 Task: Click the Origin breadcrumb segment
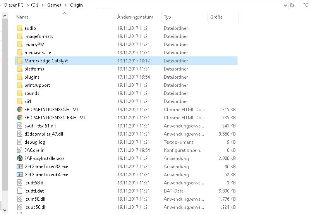(76, 5)
